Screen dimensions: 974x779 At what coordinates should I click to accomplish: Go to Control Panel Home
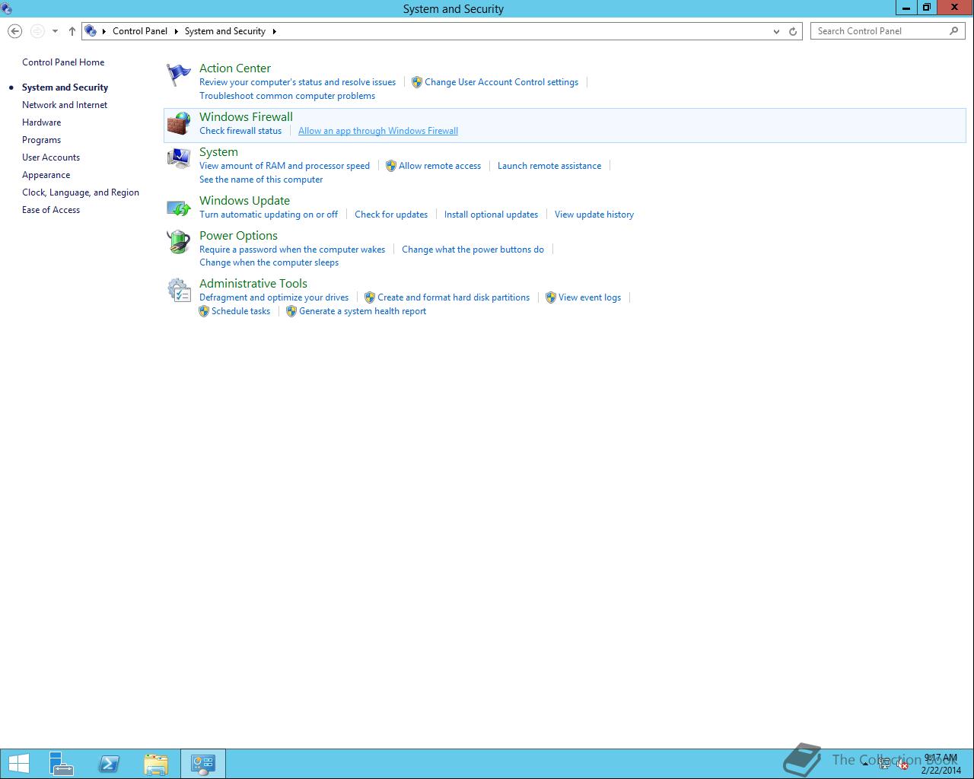63,62
